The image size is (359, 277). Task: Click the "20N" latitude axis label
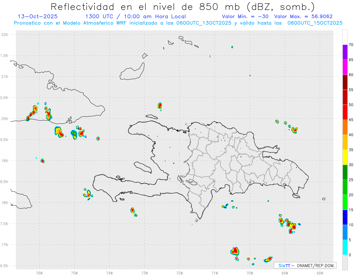click(x=5, y=119)
